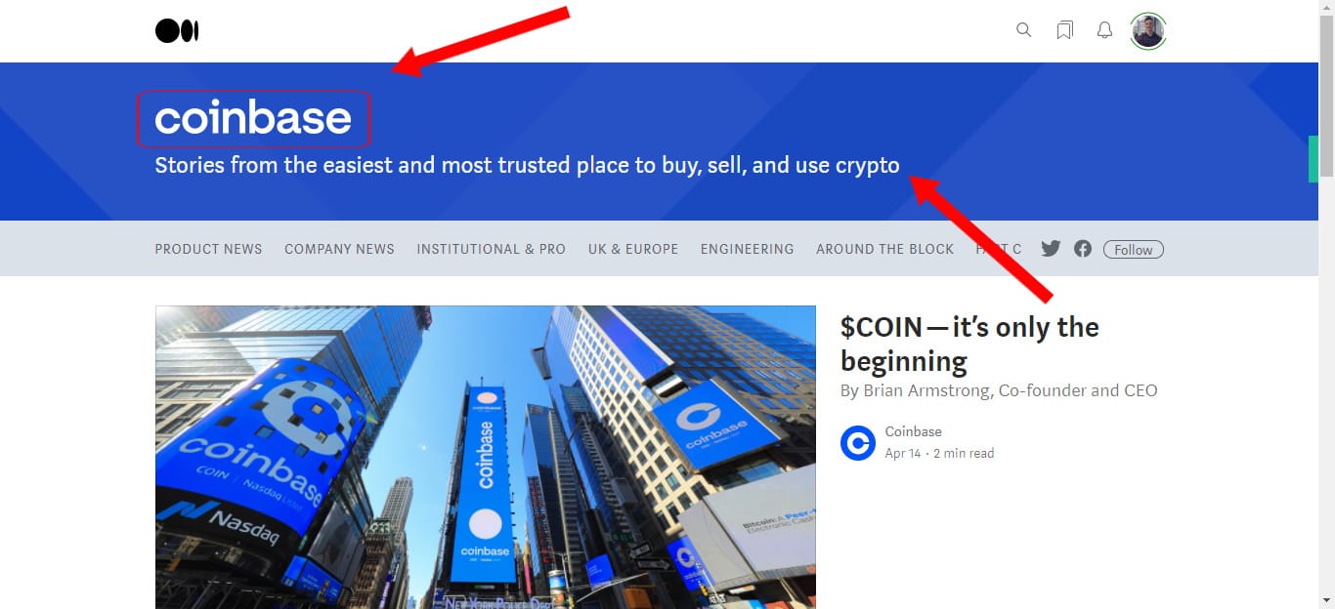Viewport: 1335px width, 609px height.
Task: Visit Coinbase's Twitter icon link
Action: pos(1051,248)
